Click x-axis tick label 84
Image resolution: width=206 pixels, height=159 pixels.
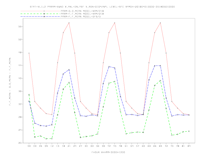point(189,146)
